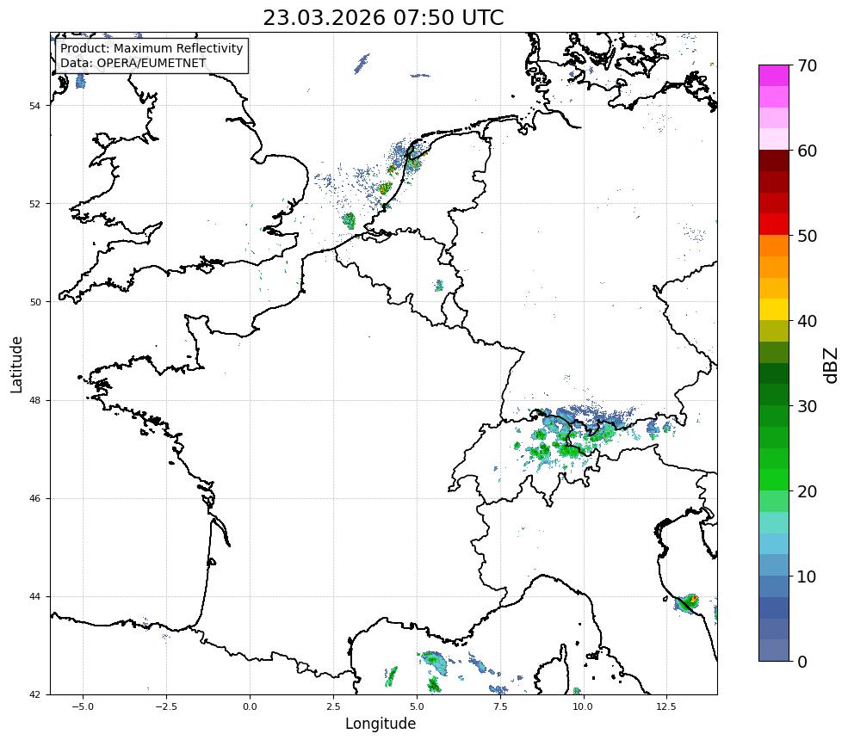This screenshot has width=848, height=740.
Task: Click the longitude tick label -5.0
Action: point(83,706)
